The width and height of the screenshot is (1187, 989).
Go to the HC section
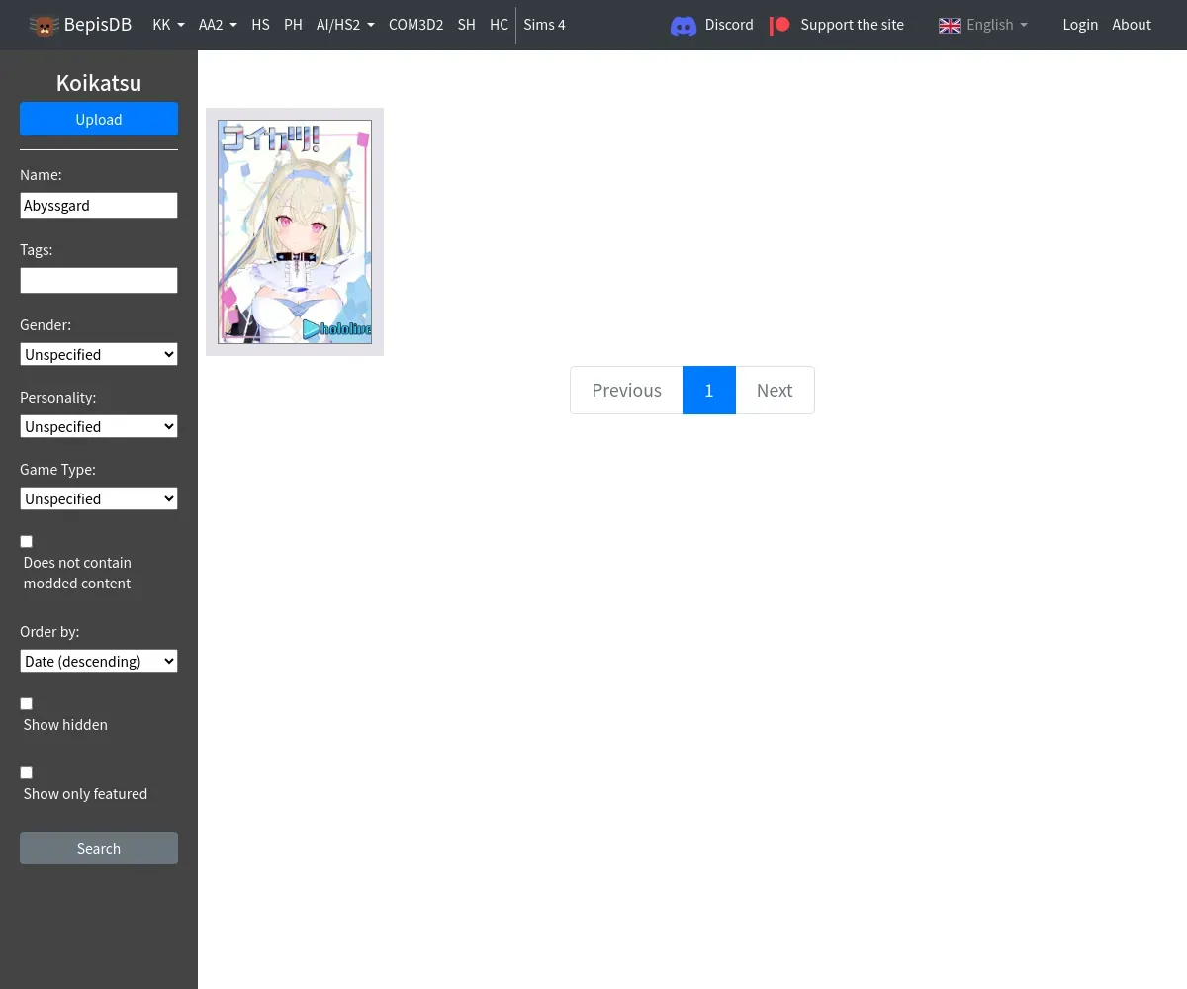499,25
